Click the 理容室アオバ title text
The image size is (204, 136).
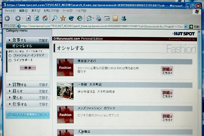click(87, 61)
